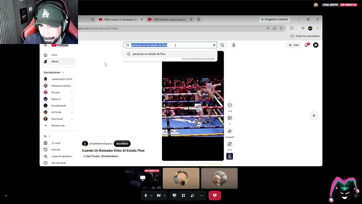
Task: Open ElMariana Gaming subscription channel
Action: click(58, 86)
